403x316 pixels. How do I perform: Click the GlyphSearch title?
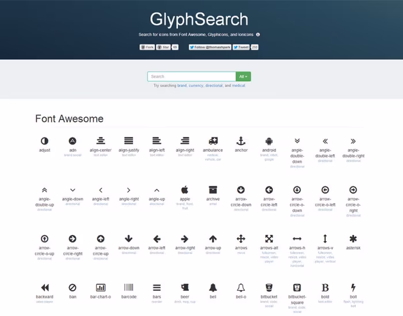click(199, 20)
